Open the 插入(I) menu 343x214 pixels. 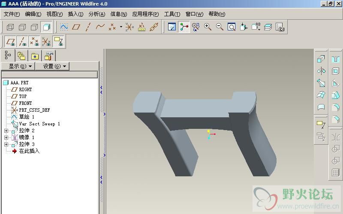(x=76, y=14)
